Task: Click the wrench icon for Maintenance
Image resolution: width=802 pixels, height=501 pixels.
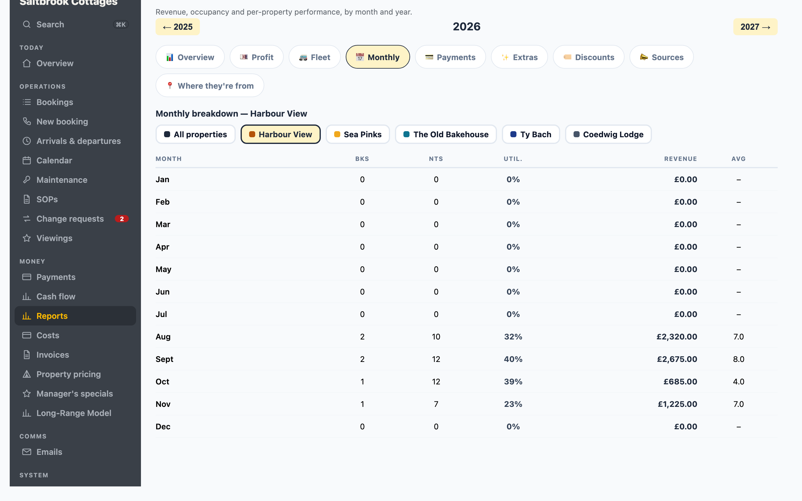Action: pyautogui.click(x=26, y=180)
